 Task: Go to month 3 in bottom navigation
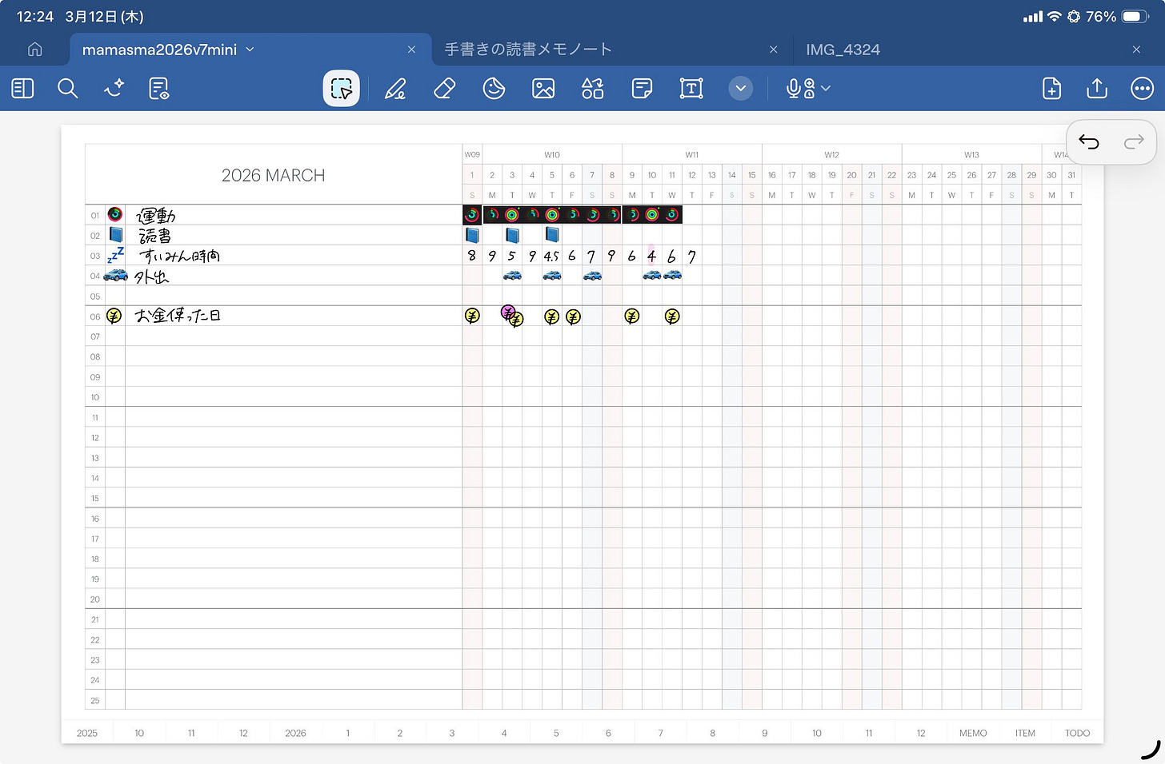452,733
